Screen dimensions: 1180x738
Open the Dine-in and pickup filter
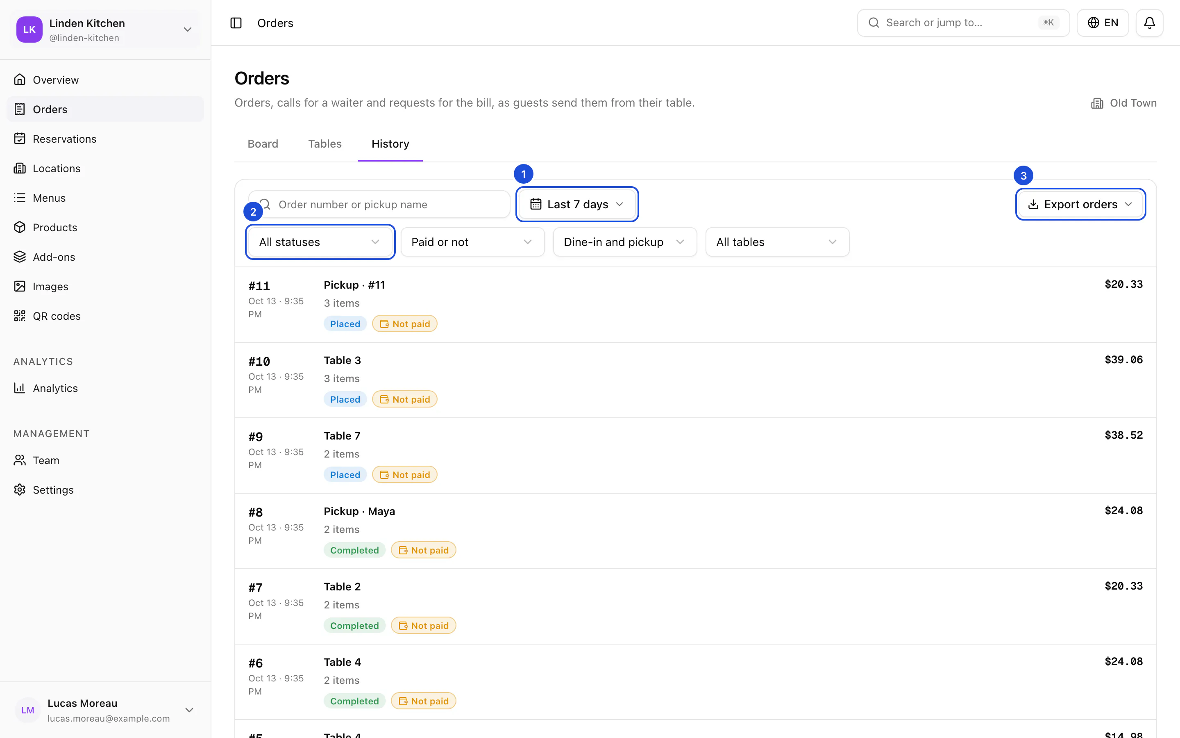624,242
